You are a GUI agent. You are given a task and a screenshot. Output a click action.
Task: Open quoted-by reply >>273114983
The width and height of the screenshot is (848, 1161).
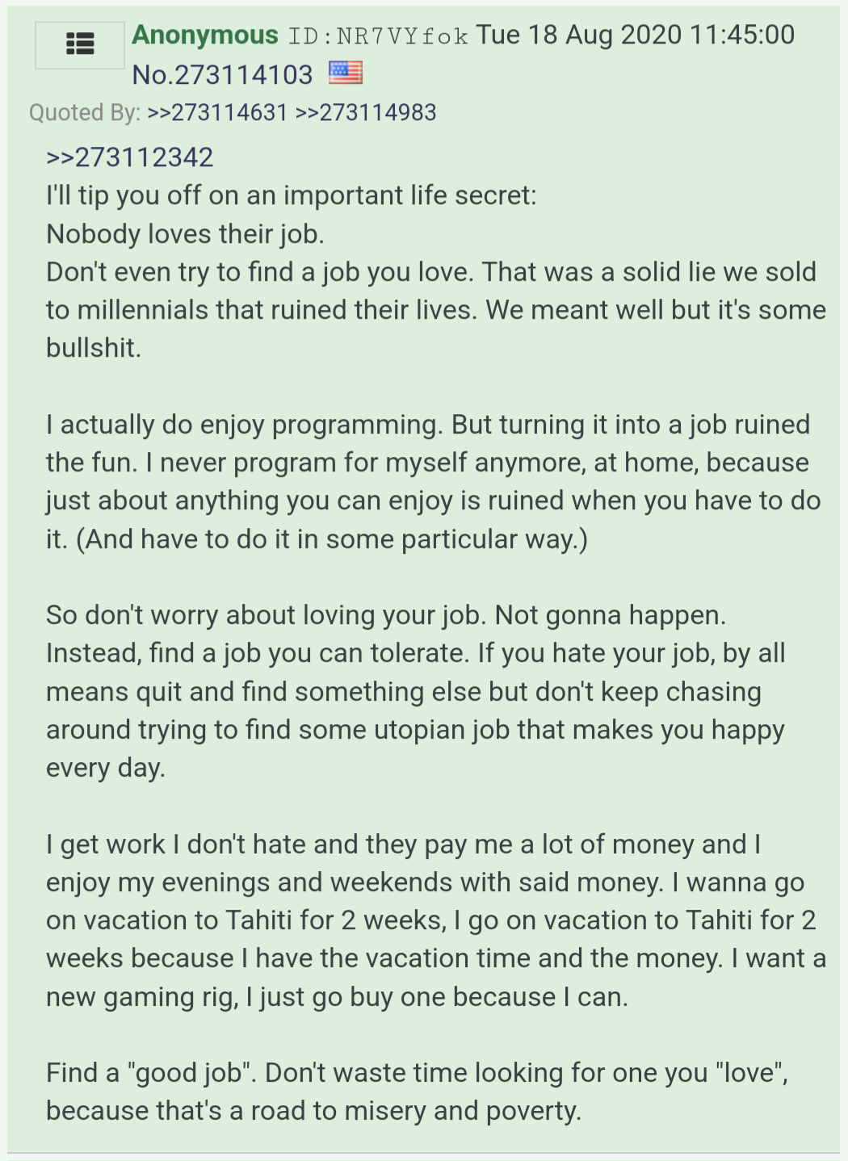click(x=366, y=112)
